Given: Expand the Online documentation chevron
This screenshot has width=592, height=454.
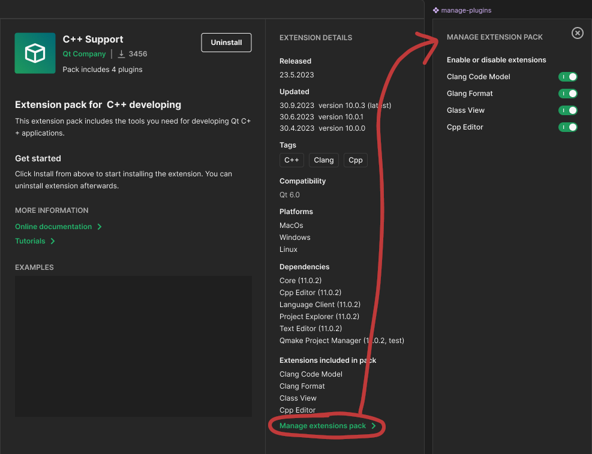Looking at the screenshot, I should click(x=100, y=227).
